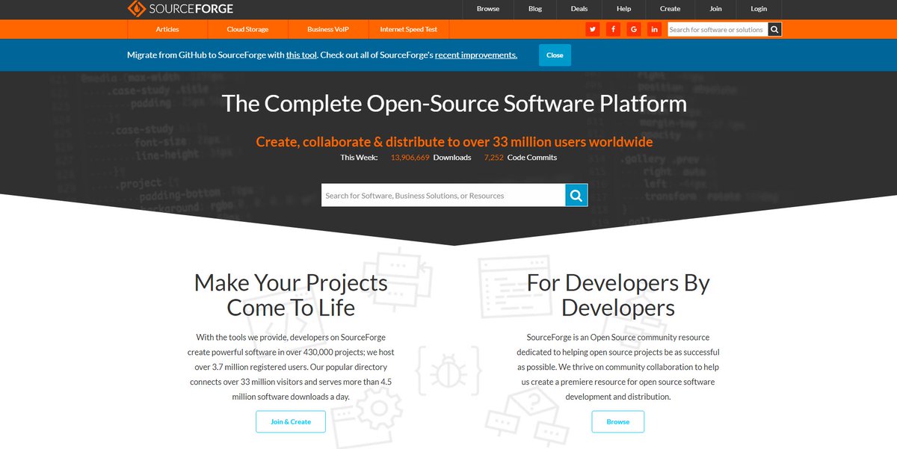
Task: Go to the Articles tab
Action: [x=167, y=29]
